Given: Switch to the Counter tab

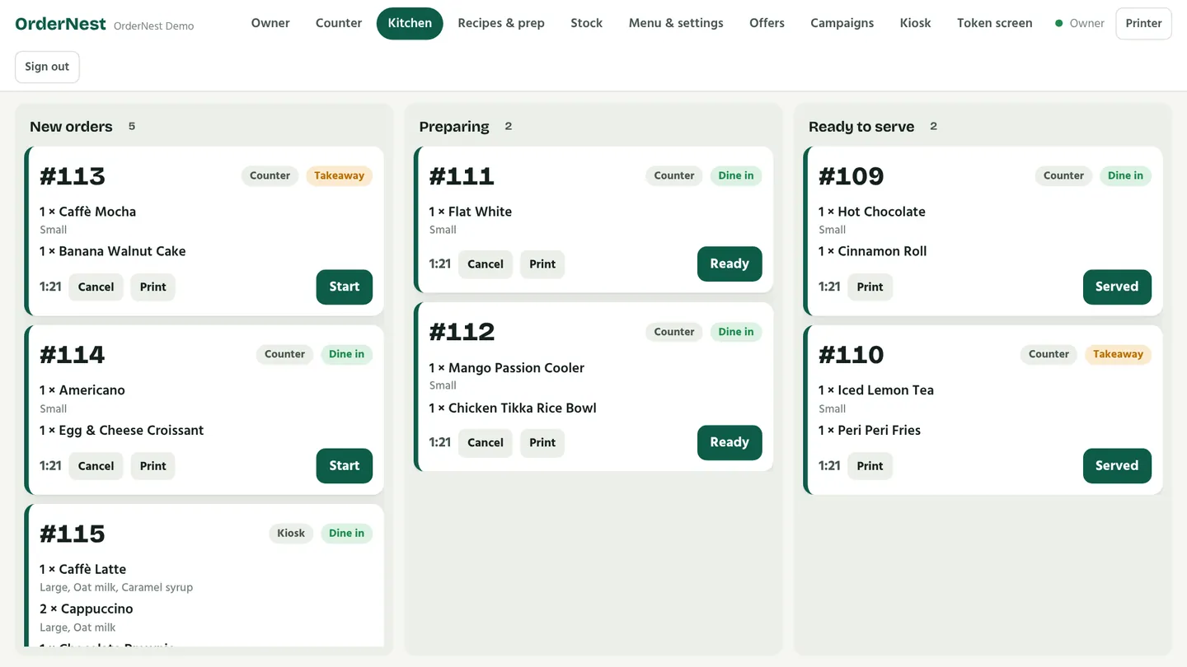Looking at the screenshot, I should pos(339,23).
